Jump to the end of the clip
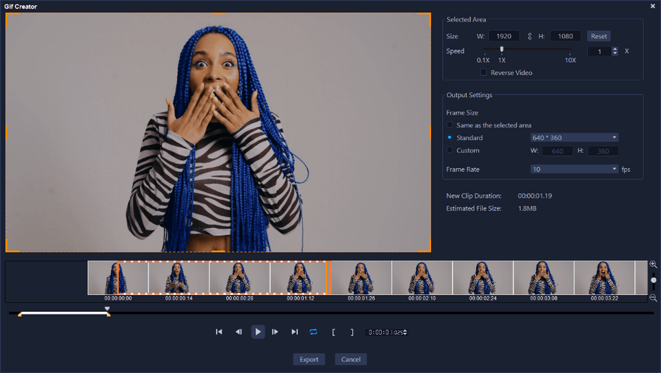The width and height of the screenshot is (661, 373). pos(295,331)
